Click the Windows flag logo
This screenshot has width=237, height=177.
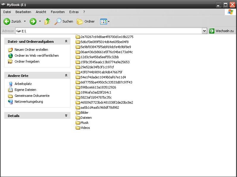[x=230, y=12]
